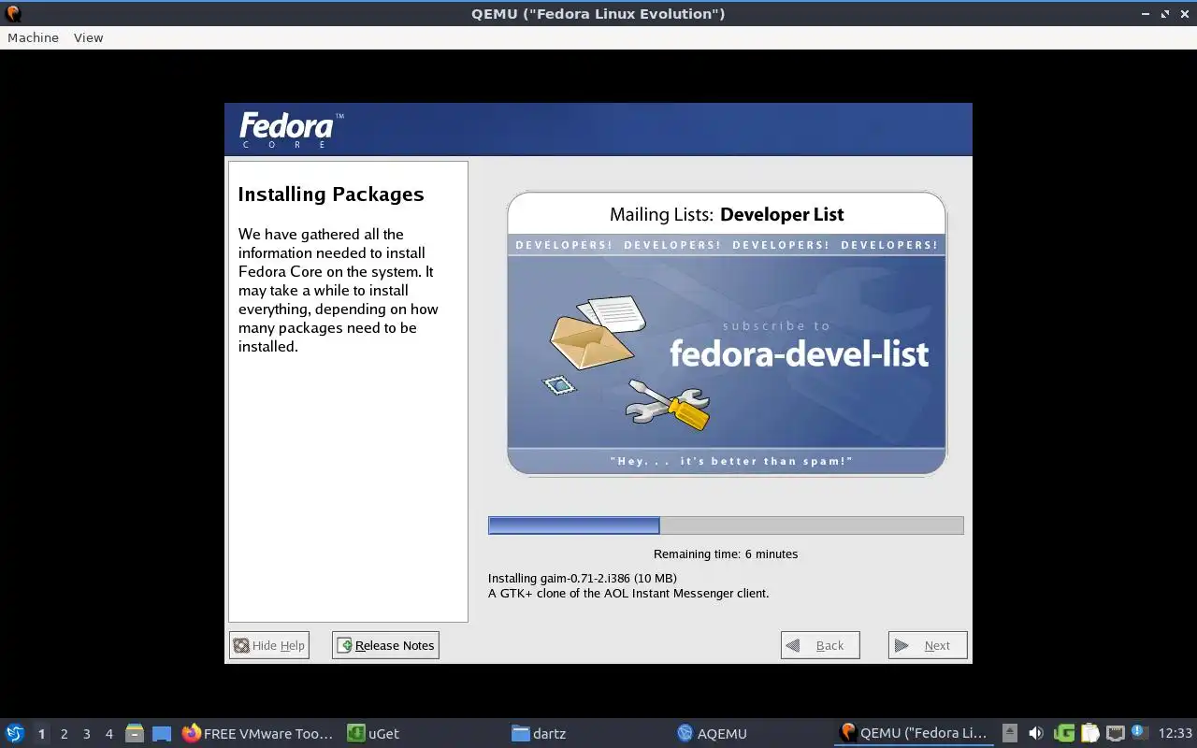The height and width of the screenshot is (748, 1197).
Task: Click the fedora-devel-list banner image
Action: tap(727, 335)
